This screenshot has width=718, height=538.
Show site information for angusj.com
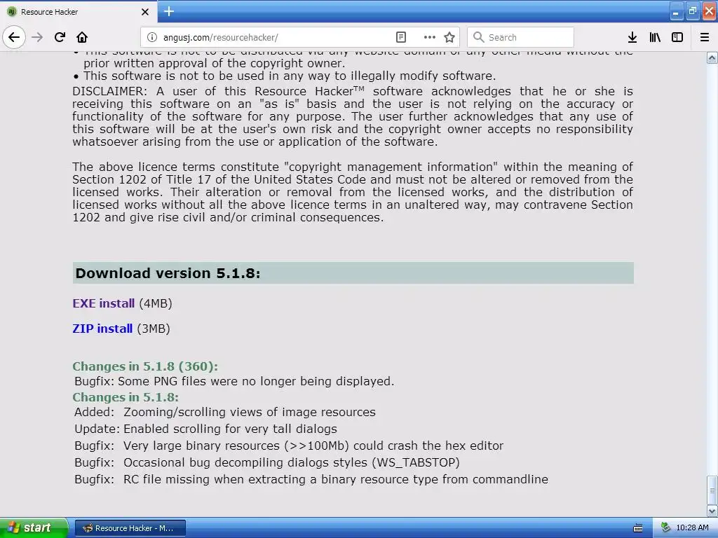click(x=152, y=37)
